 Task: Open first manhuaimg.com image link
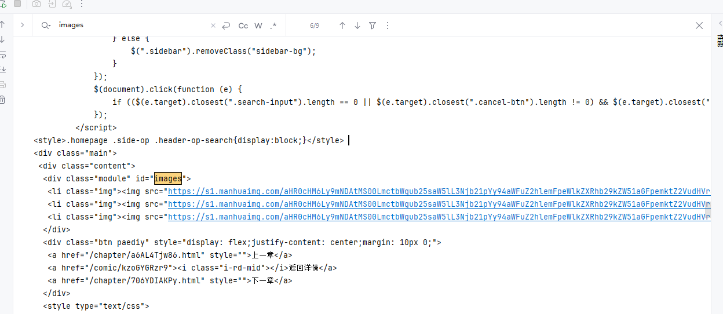pos(439,191)
